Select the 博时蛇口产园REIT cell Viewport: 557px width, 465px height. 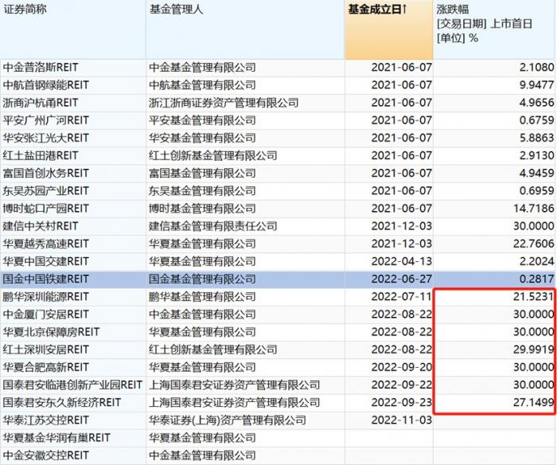coord(73,209)
